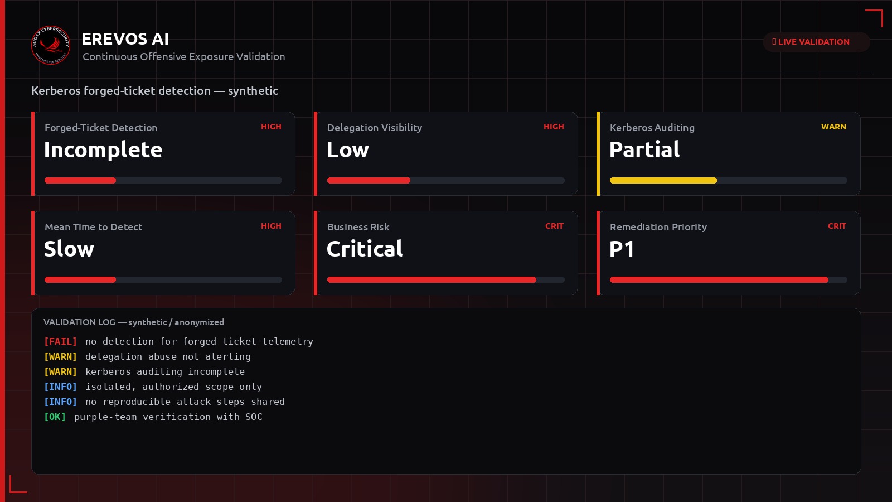The width and height of the screenshot is (892, 502).
Task: Click the Kerberos forged-ticket detection heading
Action: (154, 90)
